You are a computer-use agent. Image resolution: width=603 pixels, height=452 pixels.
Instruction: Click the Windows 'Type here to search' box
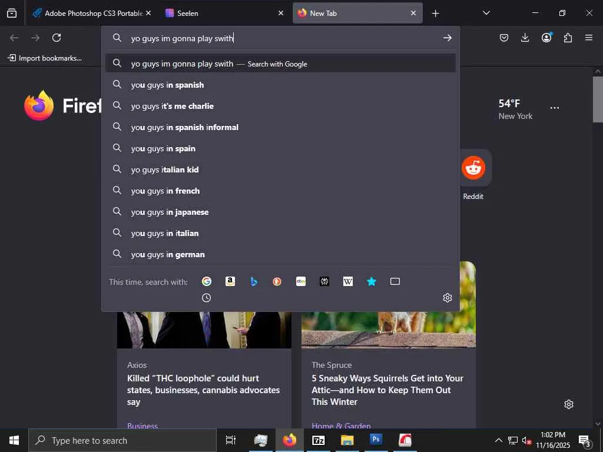coord(122,440)
